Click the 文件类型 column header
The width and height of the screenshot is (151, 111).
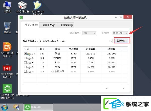[73, 49]
